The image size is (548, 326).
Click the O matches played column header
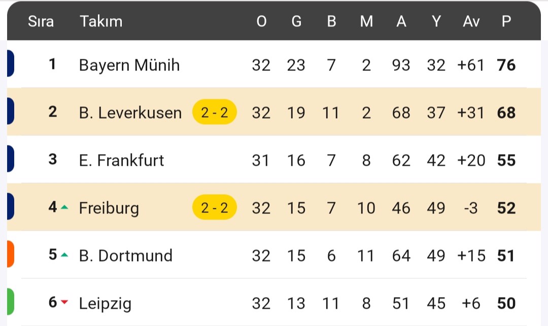pos(261,21)
